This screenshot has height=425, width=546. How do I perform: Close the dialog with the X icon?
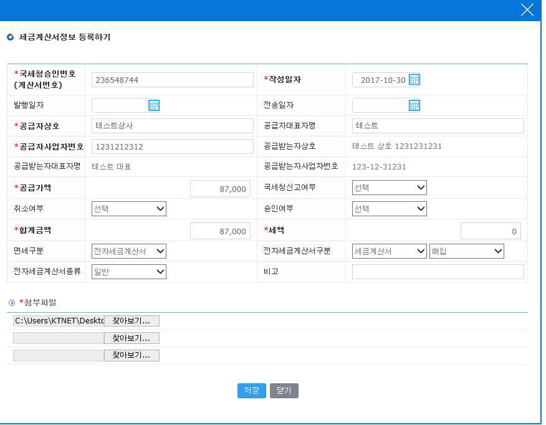(527, 9)
